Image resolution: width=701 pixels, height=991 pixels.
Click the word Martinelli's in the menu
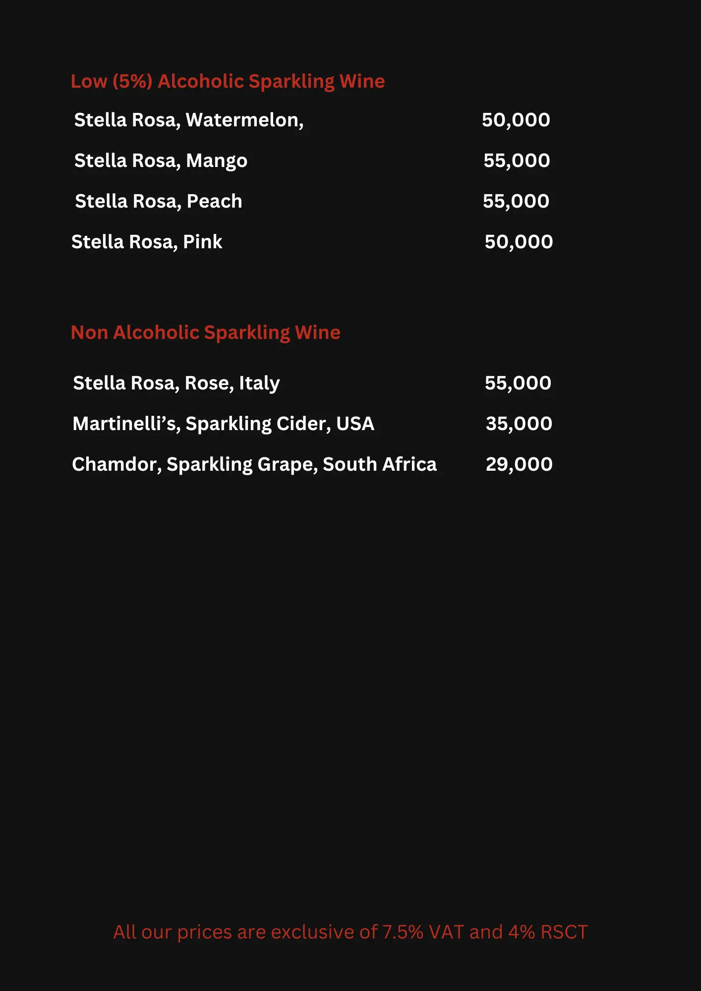tap(126, 424)
